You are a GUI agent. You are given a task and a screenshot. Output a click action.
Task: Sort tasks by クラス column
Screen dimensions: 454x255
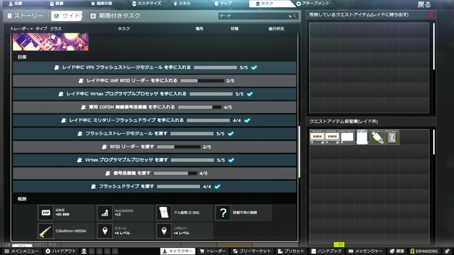click(x=55, y=29)
